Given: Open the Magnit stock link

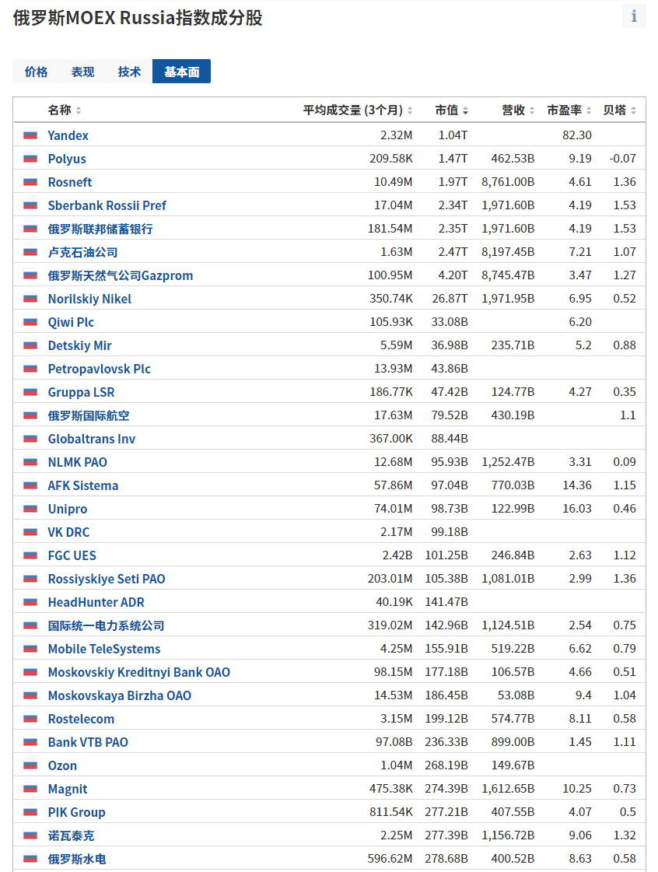Looking at the screenshot, I should click(68, 789).
